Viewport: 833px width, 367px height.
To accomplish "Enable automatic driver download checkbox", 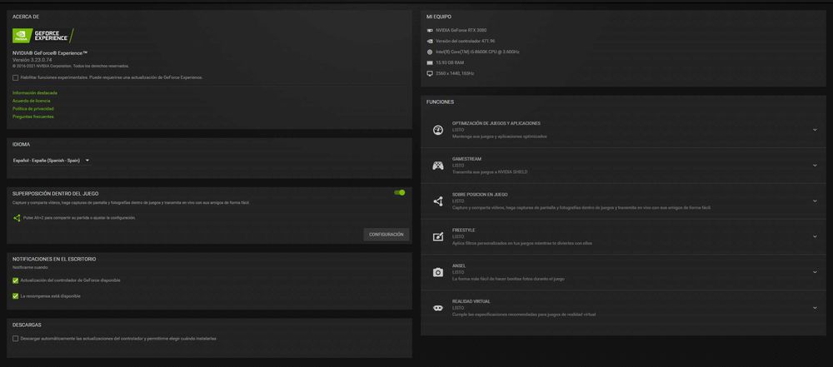I will point(15,339).
